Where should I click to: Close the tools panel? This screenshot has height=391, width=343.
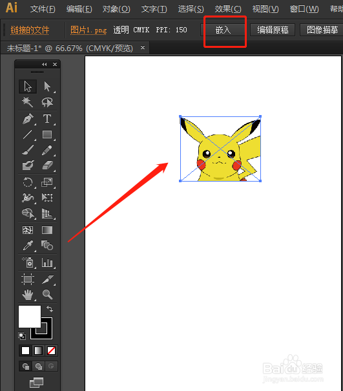click(x=55, y=65)
